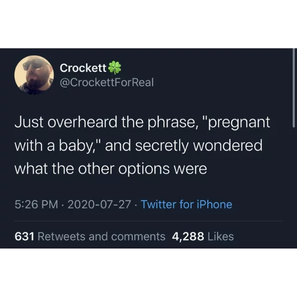View the 4,288 Likes list
This screenshot has width=297, height=297.
203,237
